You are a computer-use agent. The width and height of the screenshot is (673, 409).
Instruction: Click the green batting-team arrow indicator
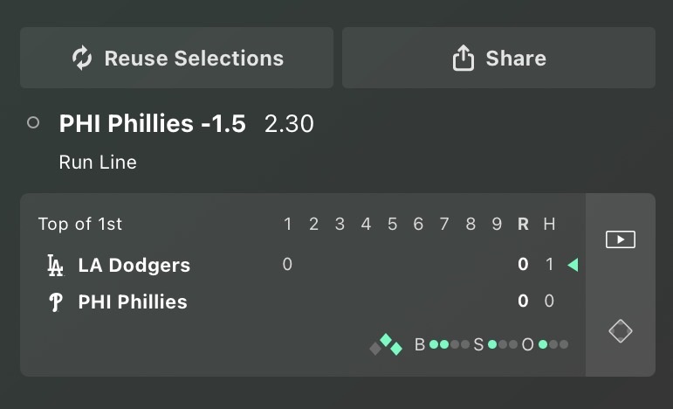point(573,265)
